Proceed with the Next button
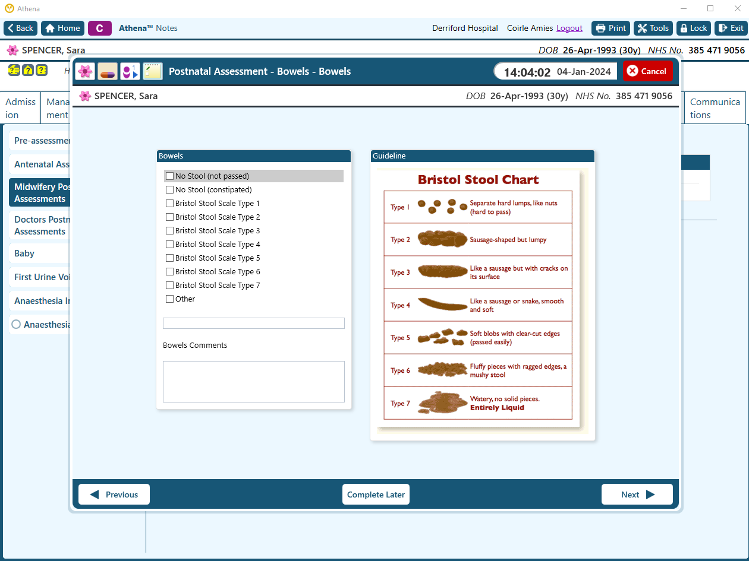 click(x=637, y=495)
